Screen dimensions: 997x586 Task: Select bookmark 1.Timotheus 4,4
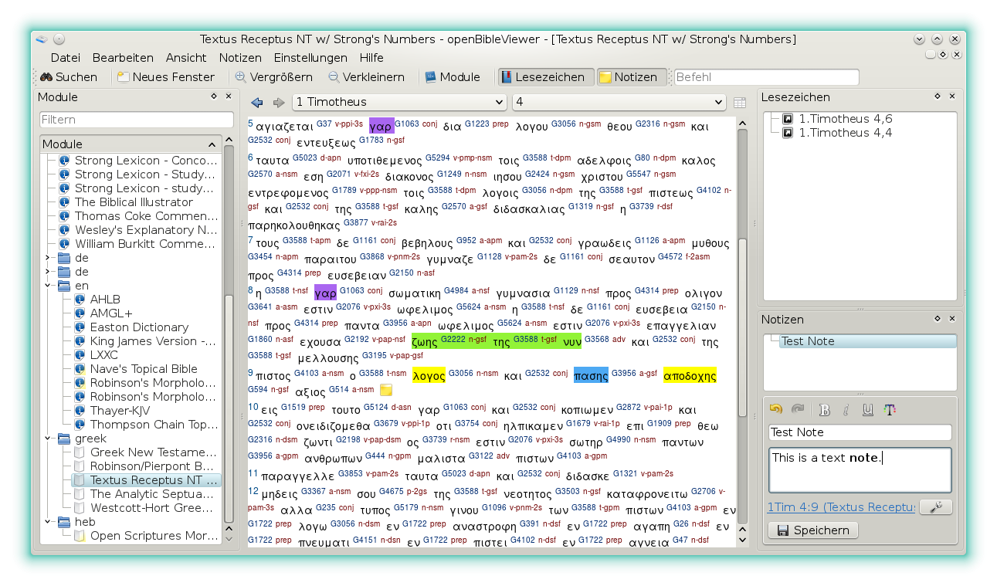pos(846,133)
